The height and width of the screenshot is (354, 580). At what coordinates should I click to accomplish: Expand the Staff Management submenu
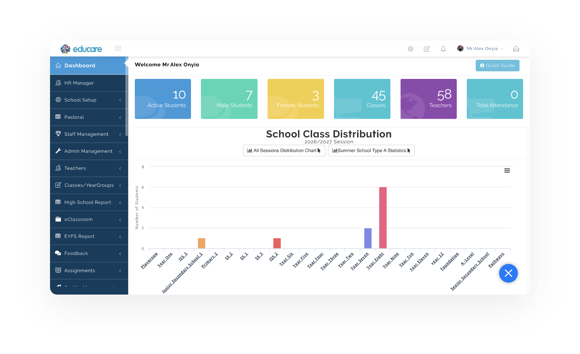click(89, 134)
